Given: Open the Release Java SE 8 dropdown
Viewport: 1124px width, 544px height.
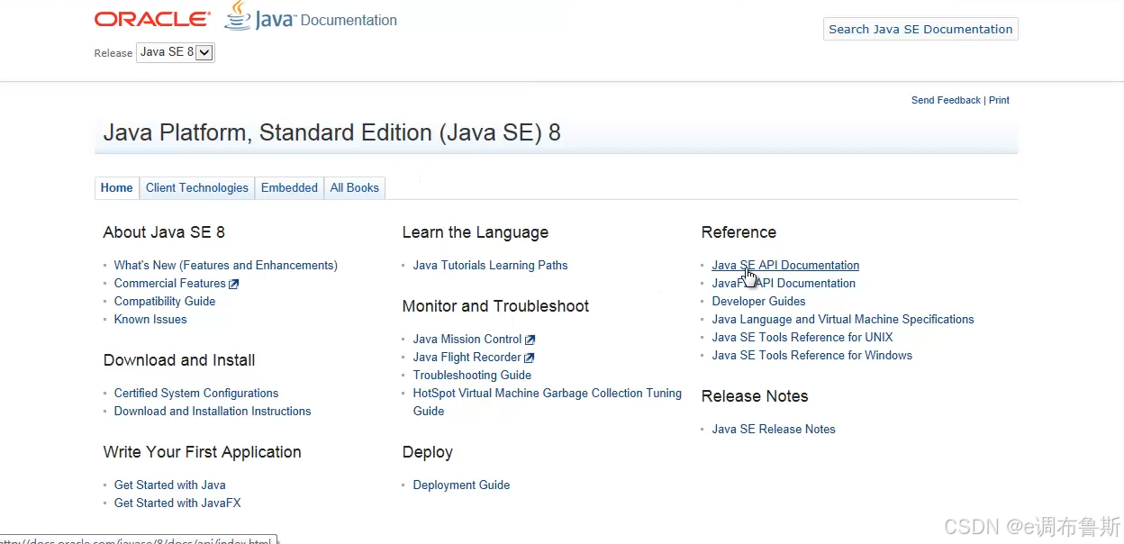Looking at the screenshot, I should click(176, 52).
